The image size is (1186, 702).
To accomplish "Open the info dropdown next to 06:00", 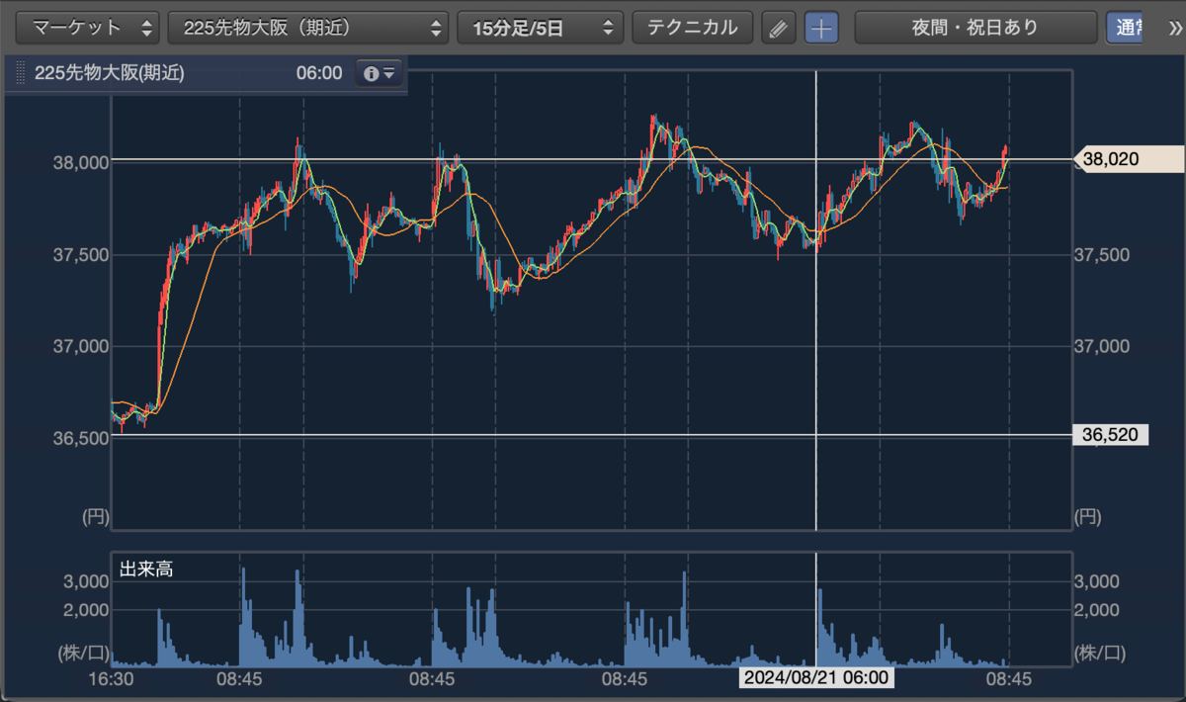I will 380,73.
